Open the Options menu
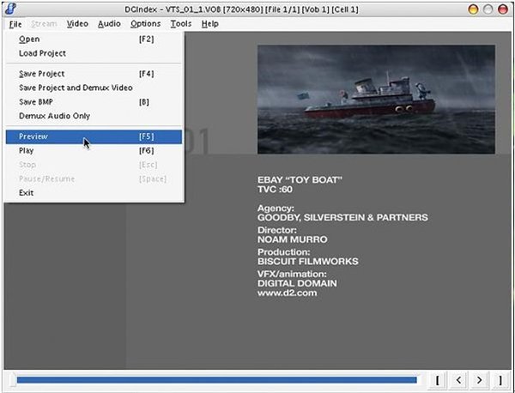 point(146,24)
